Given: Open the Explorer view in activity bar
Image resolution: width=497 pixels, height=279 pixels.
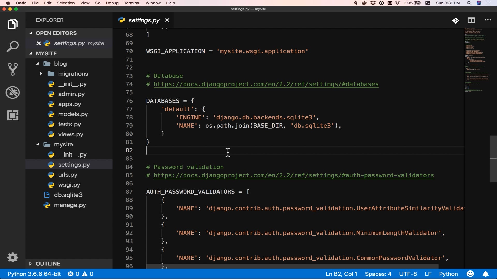Looking at the screenshot, I should [12, 24].
